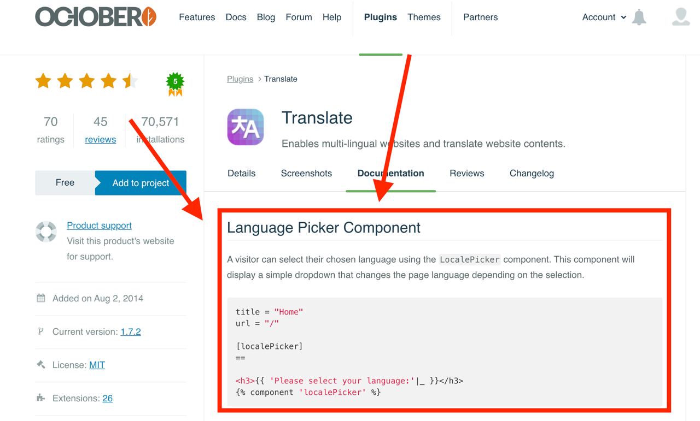Click the License hammer icon
Viewport: 700px width, 421px height.
(x=41, y=365)
